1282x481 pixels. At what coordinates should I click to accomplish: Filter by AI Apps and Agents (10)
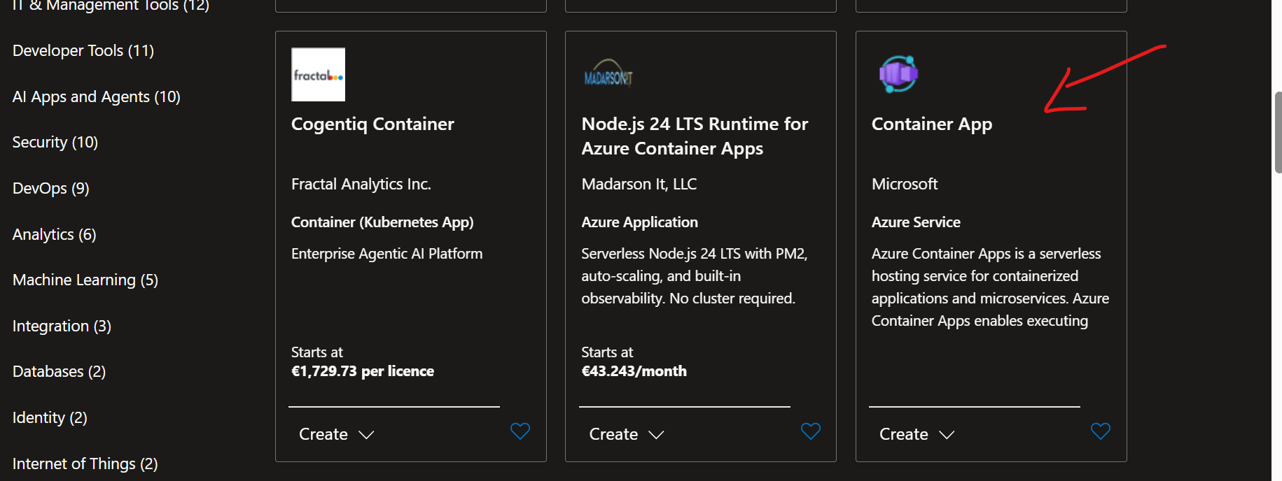(x=97, y=96)
